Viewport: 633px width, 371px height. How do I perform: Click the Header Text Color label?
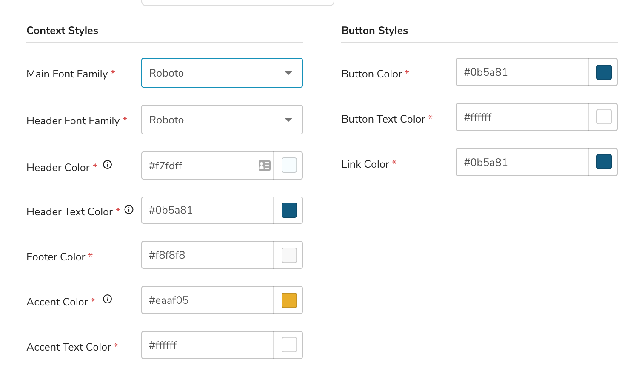(x=69, y=212)
